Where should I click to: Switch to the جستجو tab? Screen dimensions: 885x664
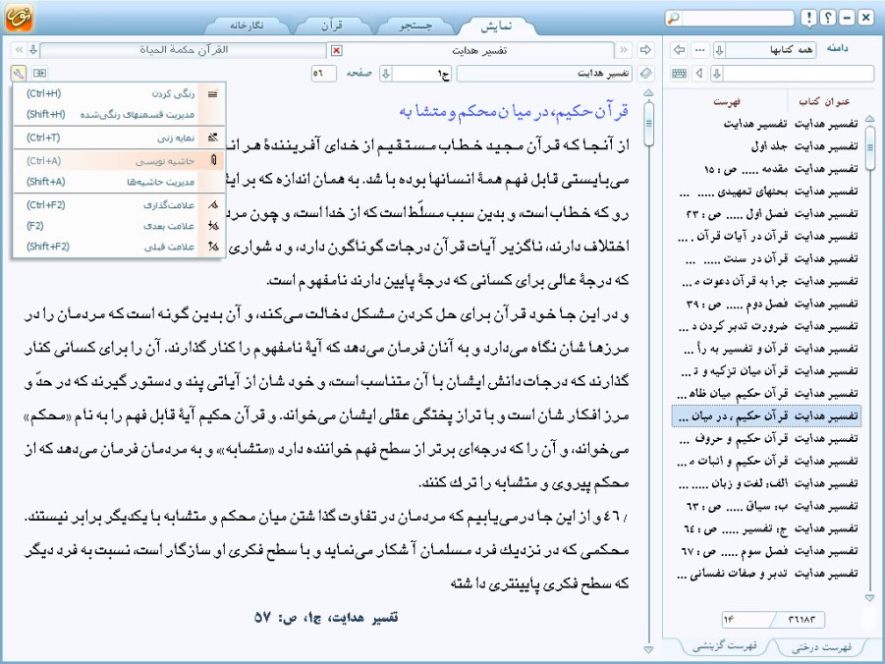pos(415,26)
